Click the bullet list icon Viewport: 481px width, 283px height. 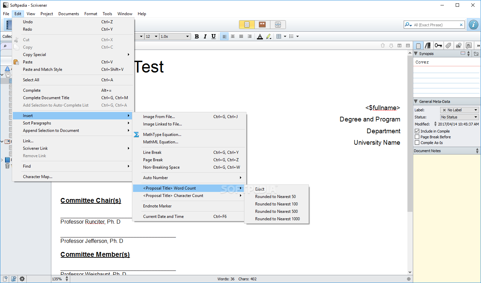tap(292, 36)
